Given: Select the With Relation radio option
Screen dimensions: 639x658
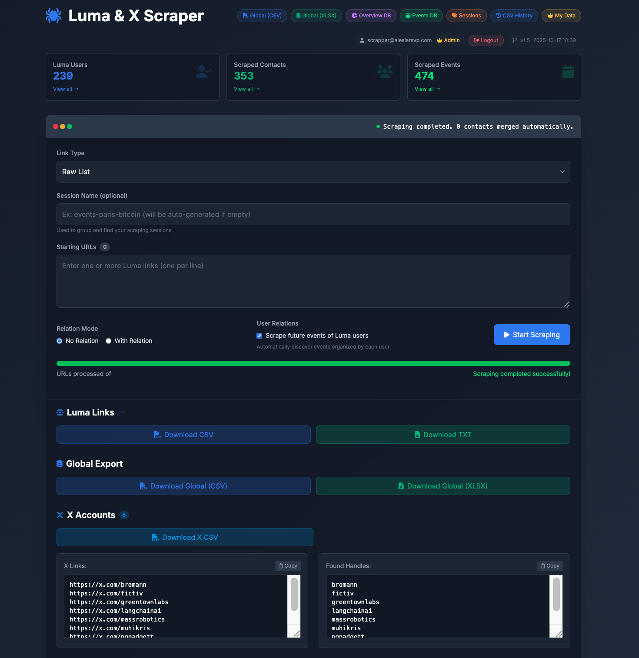Looking at the screenshot, I should click(x=109, y=341).
